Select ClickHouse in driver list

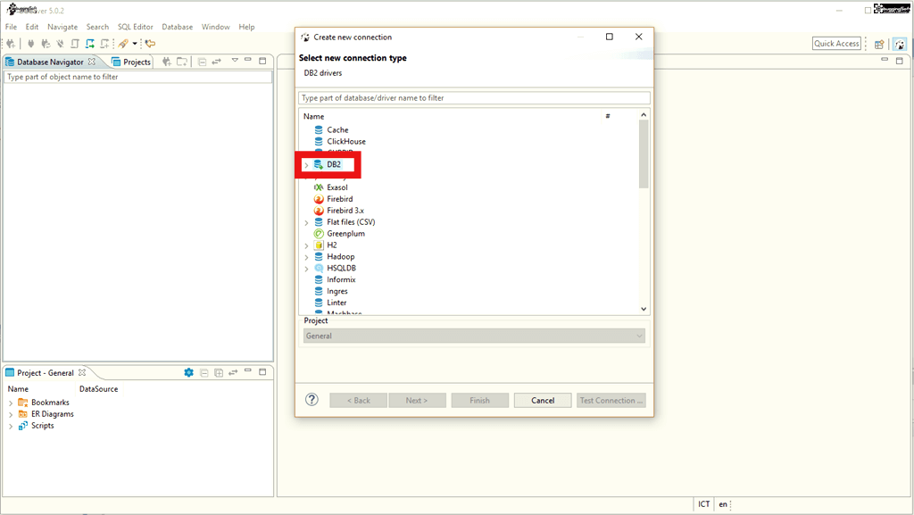click(346, 142)
